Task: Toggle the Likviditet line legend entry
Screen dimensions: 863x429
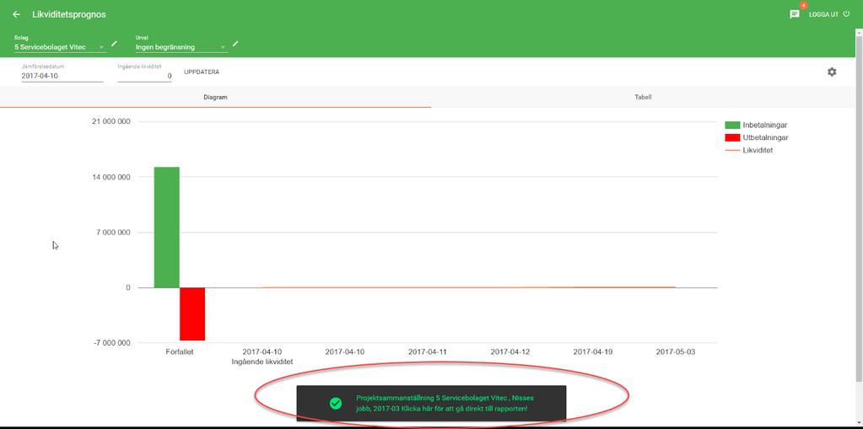Action: pyautogui.click(x=748, y=150)
